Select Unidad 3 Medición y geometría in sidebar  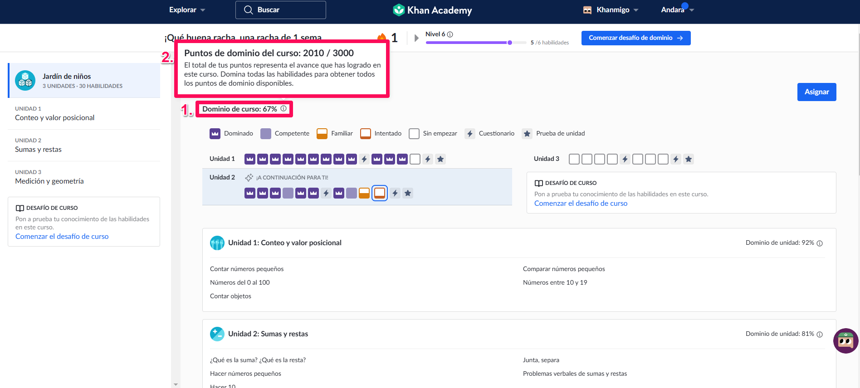coord(84,177)
